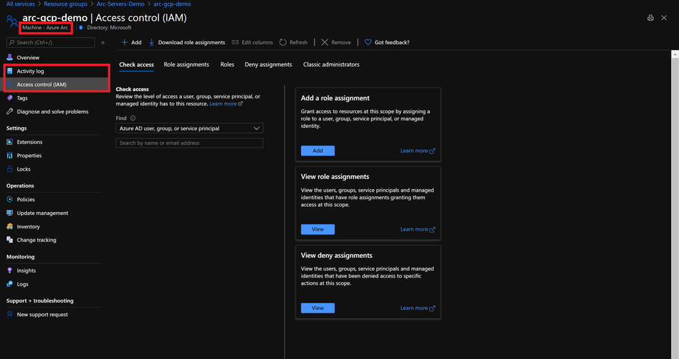Click Edit columns in toolbar
This screenshot has width=679, height=359.
point(252,42)
